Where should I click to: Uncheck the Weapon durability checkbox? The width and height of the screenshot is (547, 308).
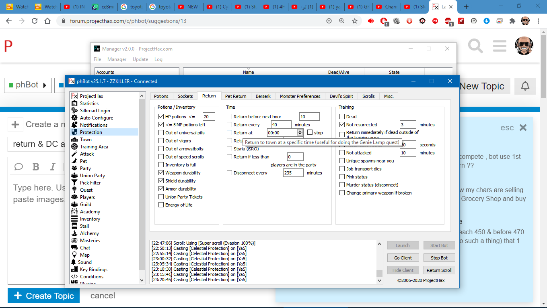[x=161, y=173]
